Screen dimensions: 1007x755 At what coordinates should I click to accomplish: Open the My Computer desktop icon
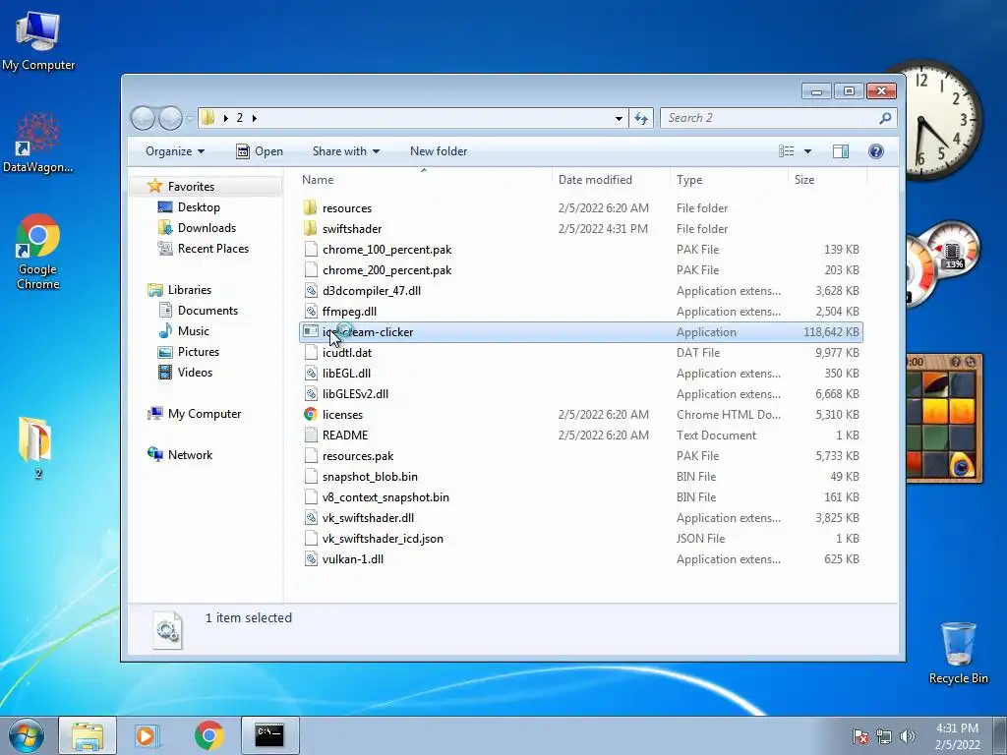tap(38, 39)
